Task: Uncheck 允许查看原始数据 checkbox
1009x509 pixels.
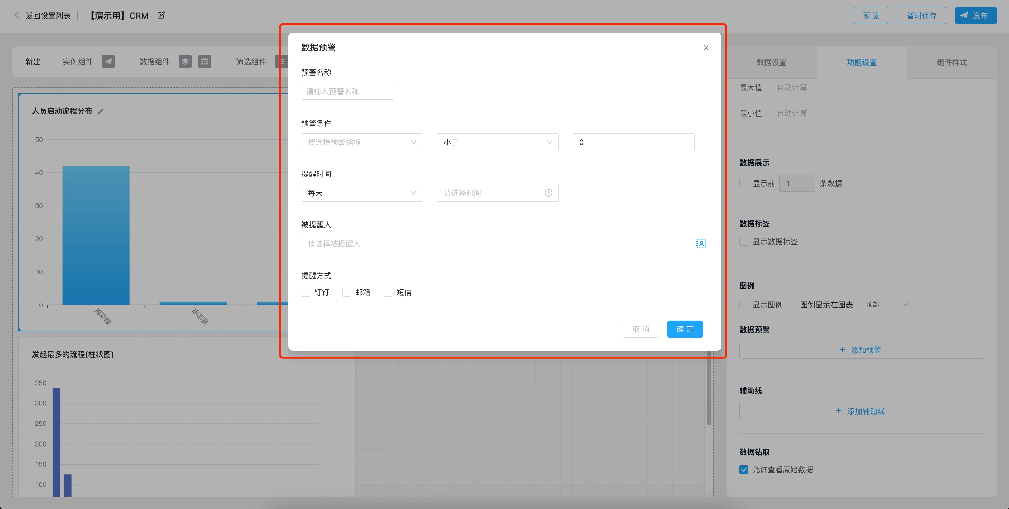Action: 743,469
